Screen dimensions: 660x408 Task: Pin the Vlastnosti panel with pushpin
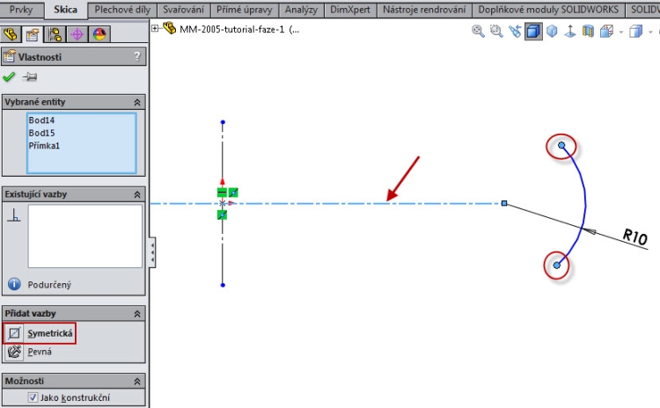click(x=29, y=77)
